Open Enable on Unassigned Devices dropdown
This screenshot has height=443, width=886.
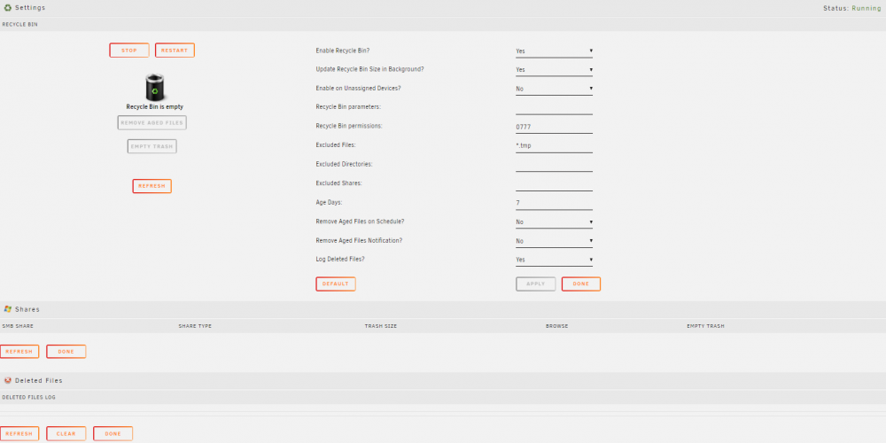coord(554,89)
